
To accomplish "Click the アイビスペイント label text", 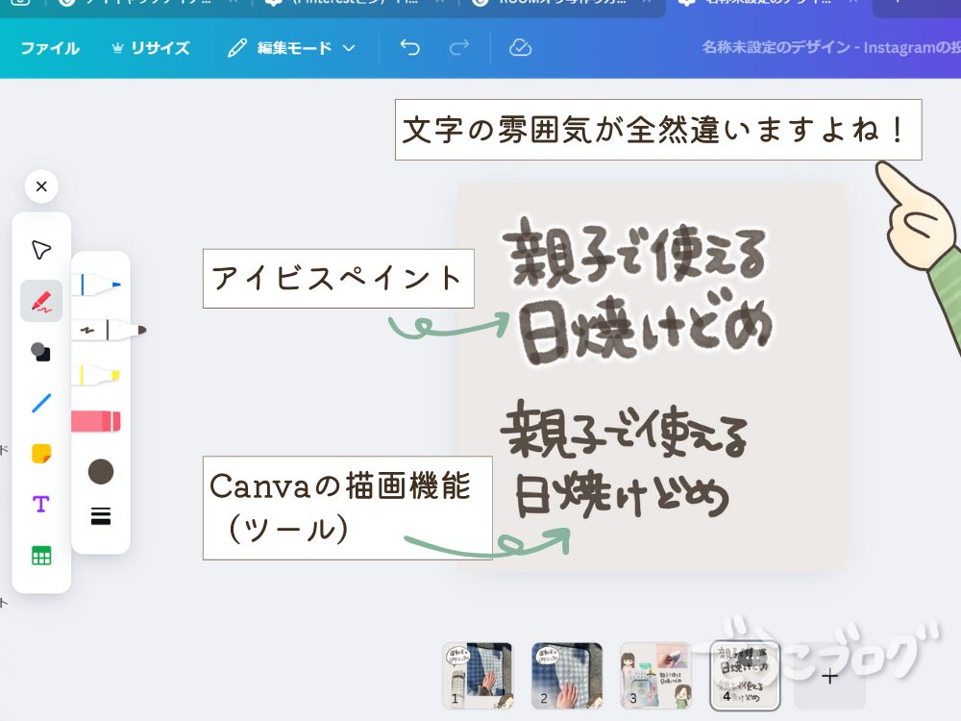I will click(x=336, y=278).
